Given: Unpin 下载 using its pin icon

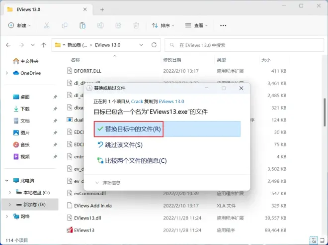Looking at the screenshot, I should coord(55,109).
